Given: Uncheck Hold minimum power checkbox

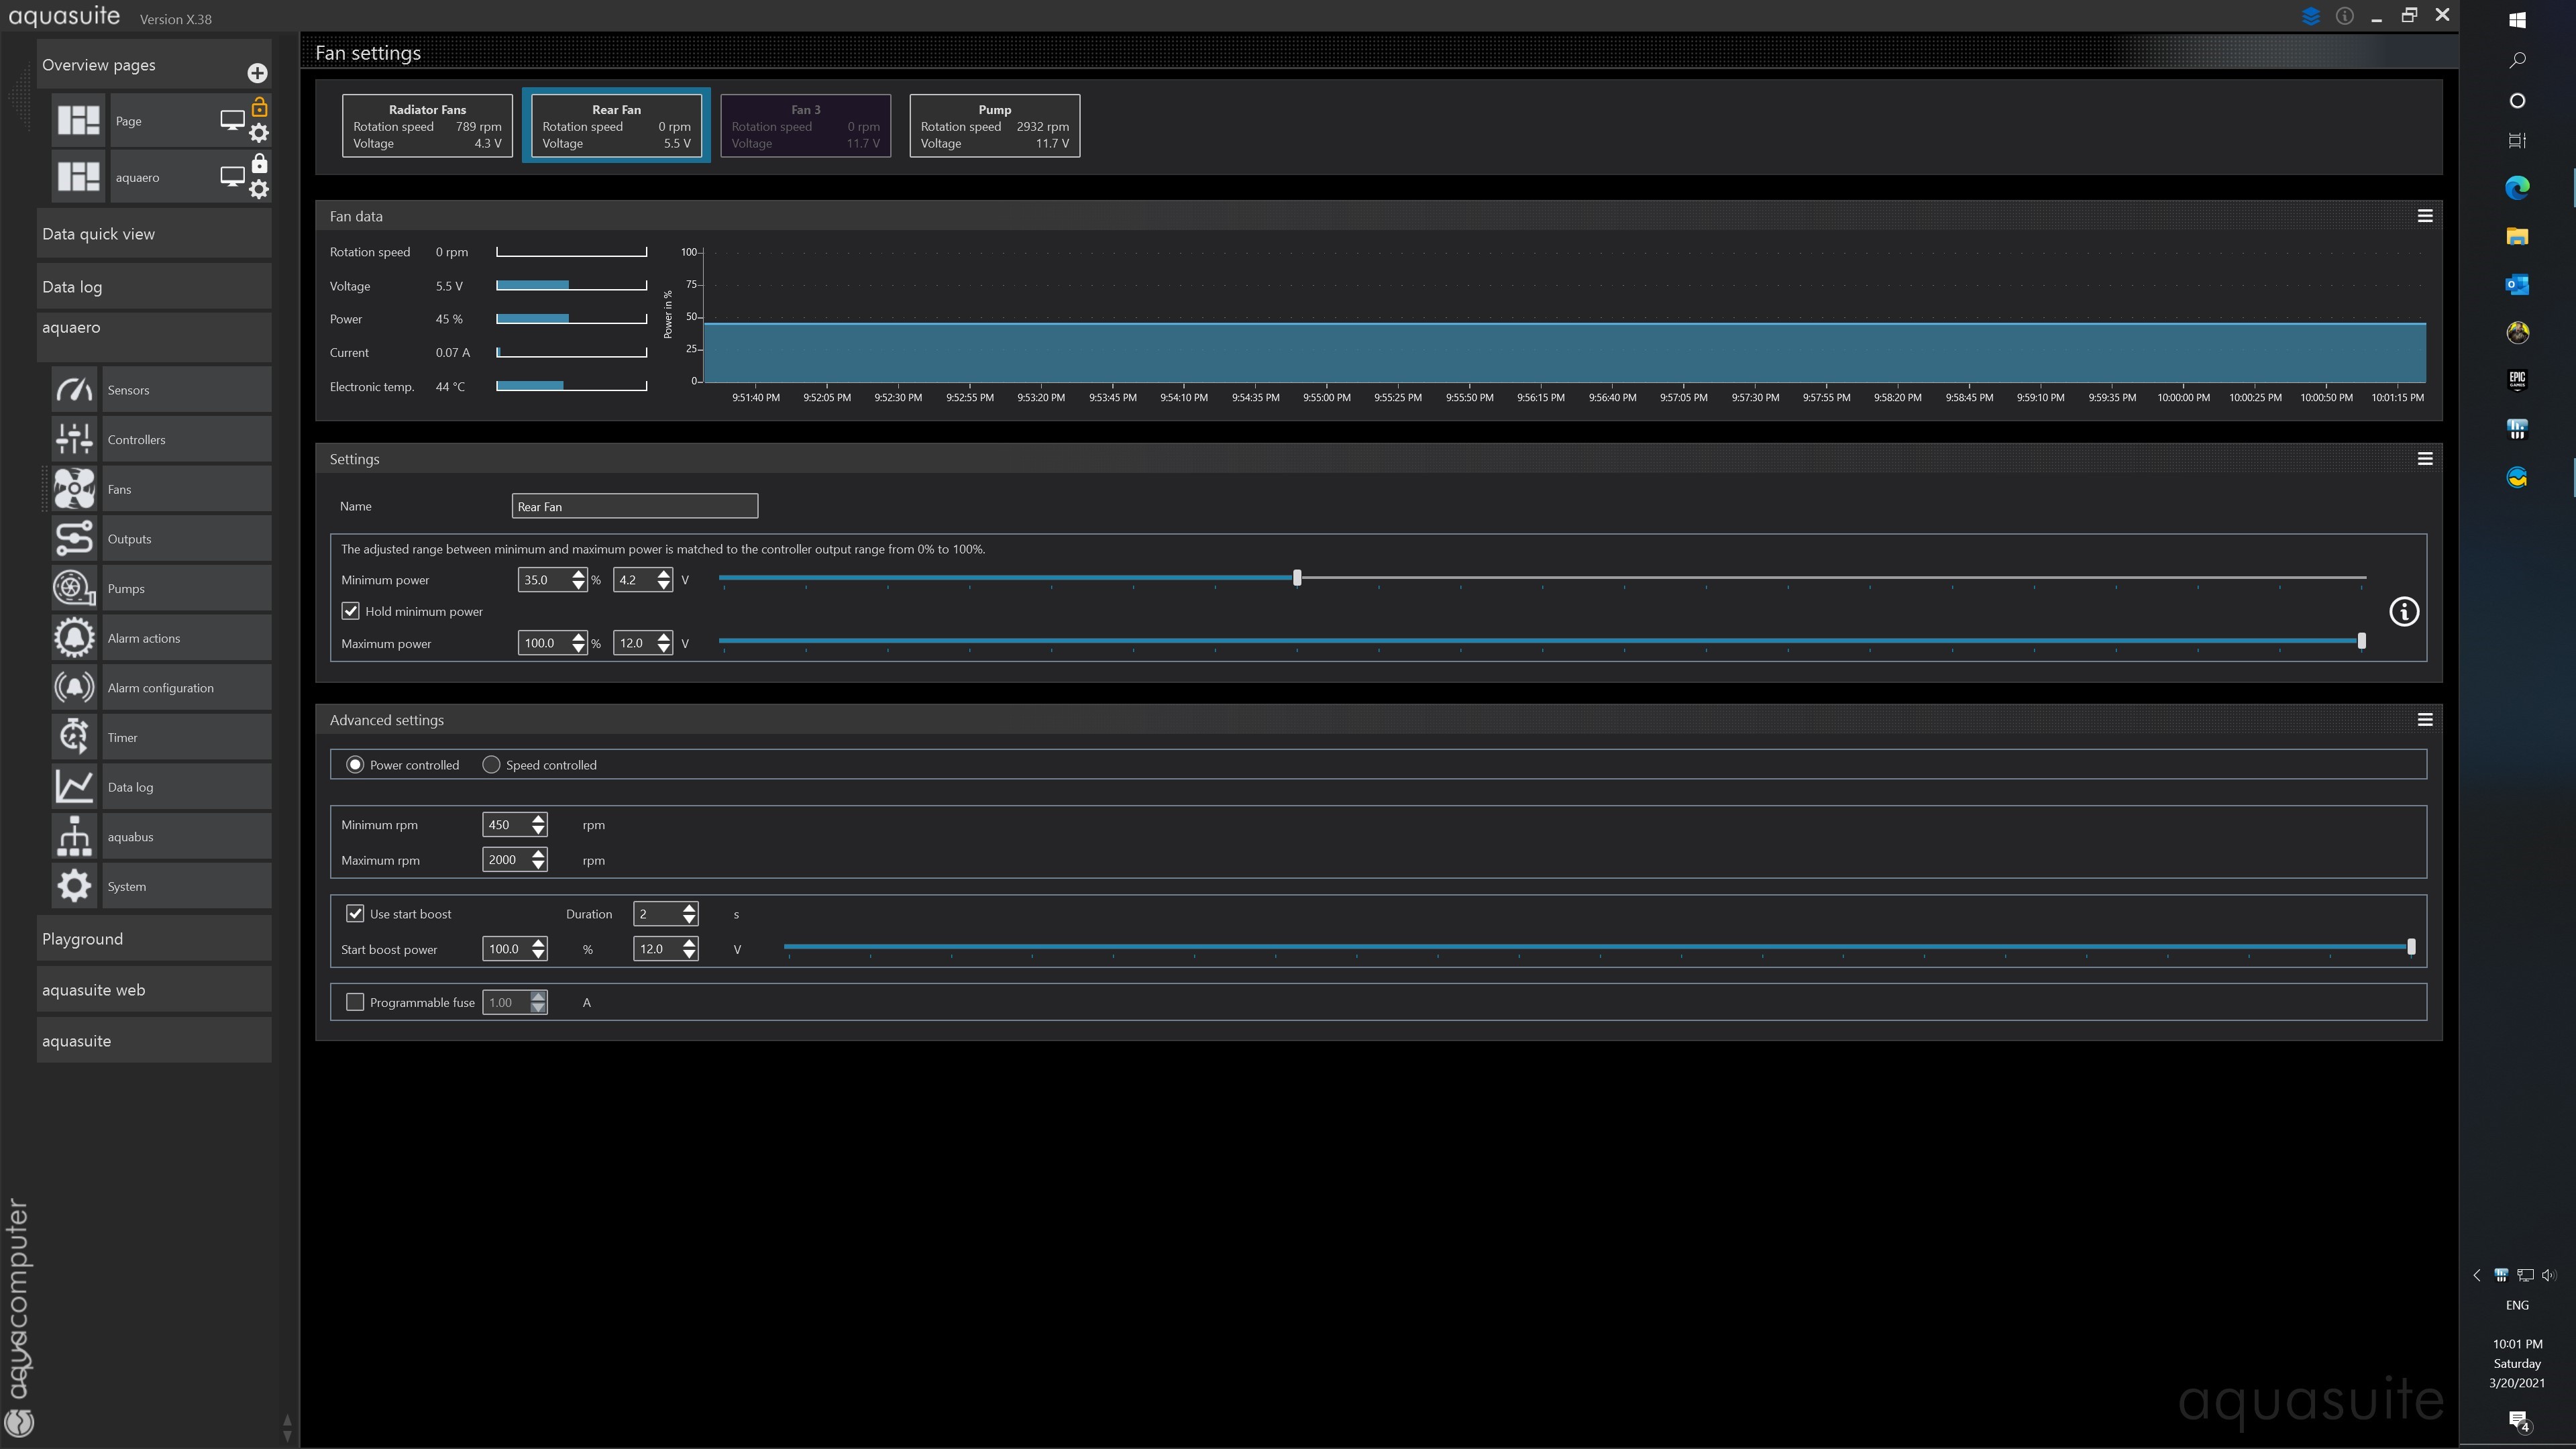Looking at the screenshot, I should [350, 611].
